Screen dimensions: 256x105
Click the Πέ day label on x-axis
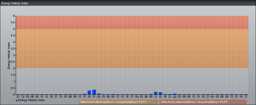tap(99, 97)
